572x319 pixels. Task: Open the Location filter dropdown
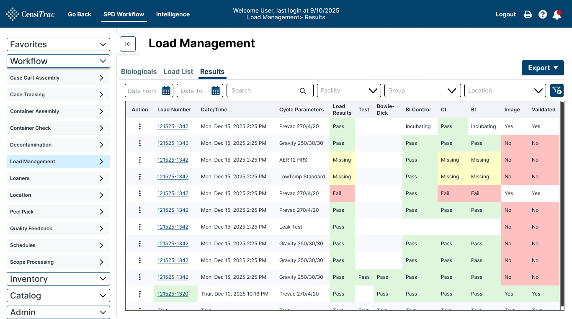pos(505,90)
